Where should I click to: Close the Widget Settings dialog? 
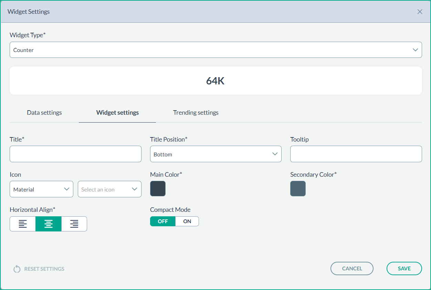[x=420, y=12]
